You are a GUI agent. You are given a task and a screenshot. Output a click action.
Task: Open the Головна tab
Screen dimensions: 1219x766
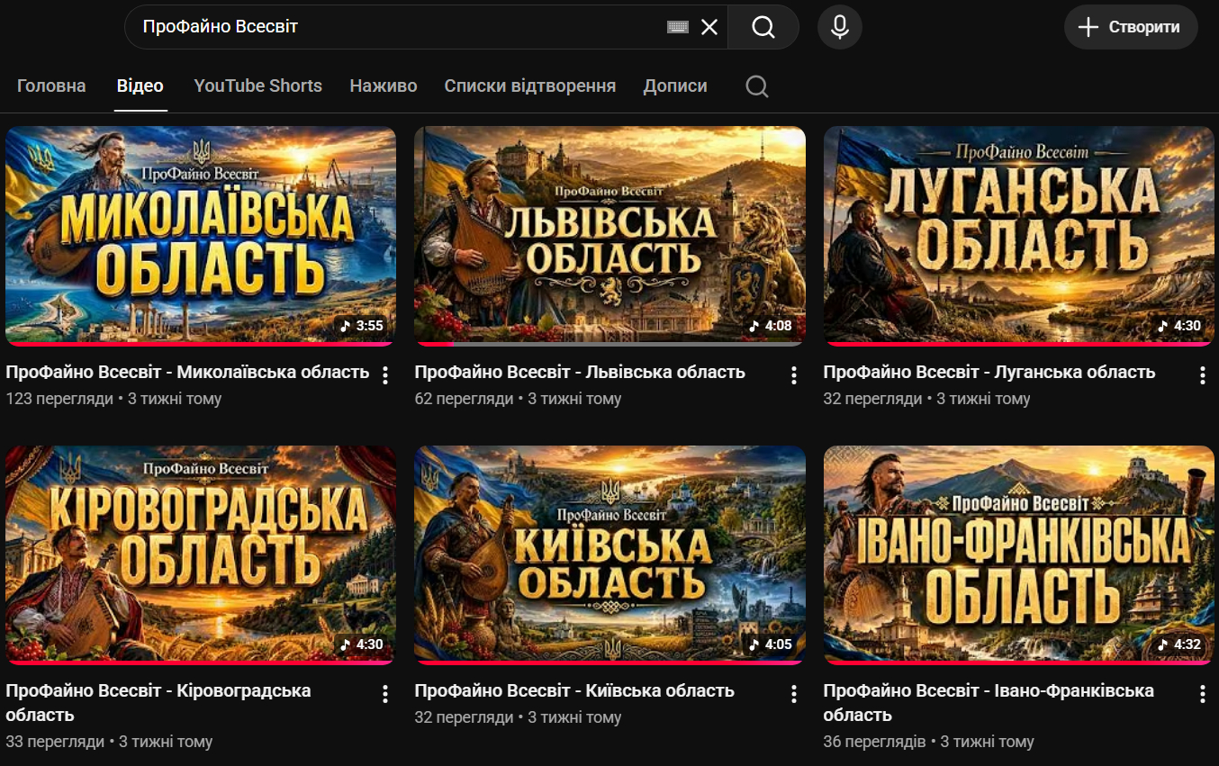pyautogui.click(x=51, y=86)
